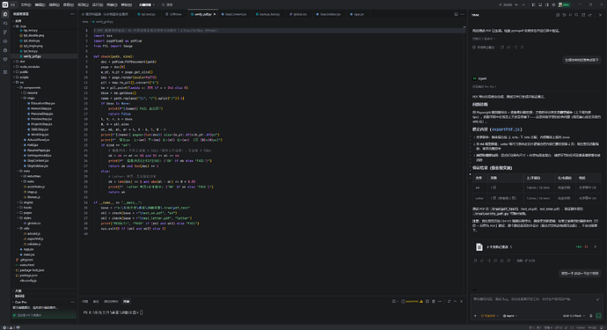Image resolution: width=607 pixels, height=330 pixels.
Task: Send the chat message with green button
Action: tap(598, 316)
